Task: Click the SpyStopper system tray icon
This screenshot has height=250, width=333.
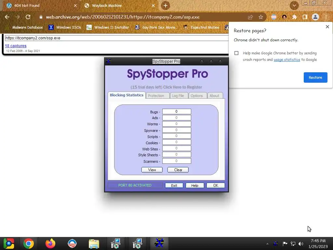Action: [275, 243]
